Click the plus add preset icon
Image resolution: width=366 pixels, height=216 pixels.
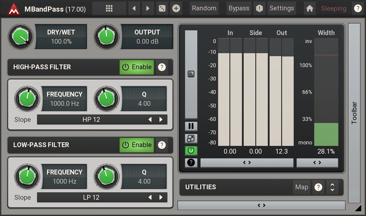(176, 8)
